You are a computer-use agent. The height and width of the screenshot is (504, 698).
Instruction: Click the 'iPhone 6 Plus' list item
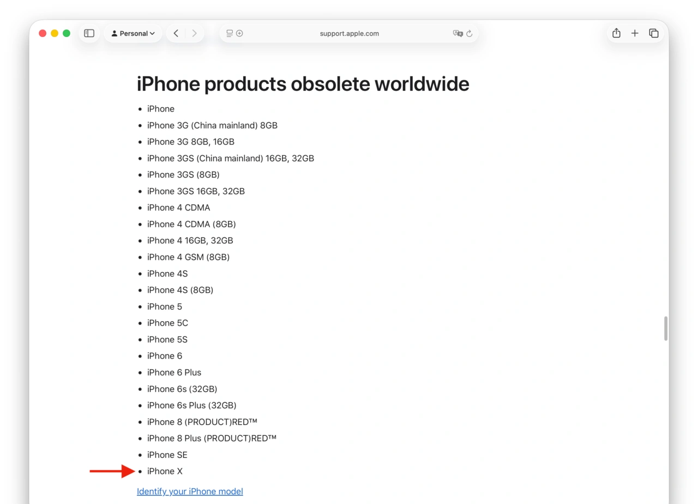[x=174, y=372]
